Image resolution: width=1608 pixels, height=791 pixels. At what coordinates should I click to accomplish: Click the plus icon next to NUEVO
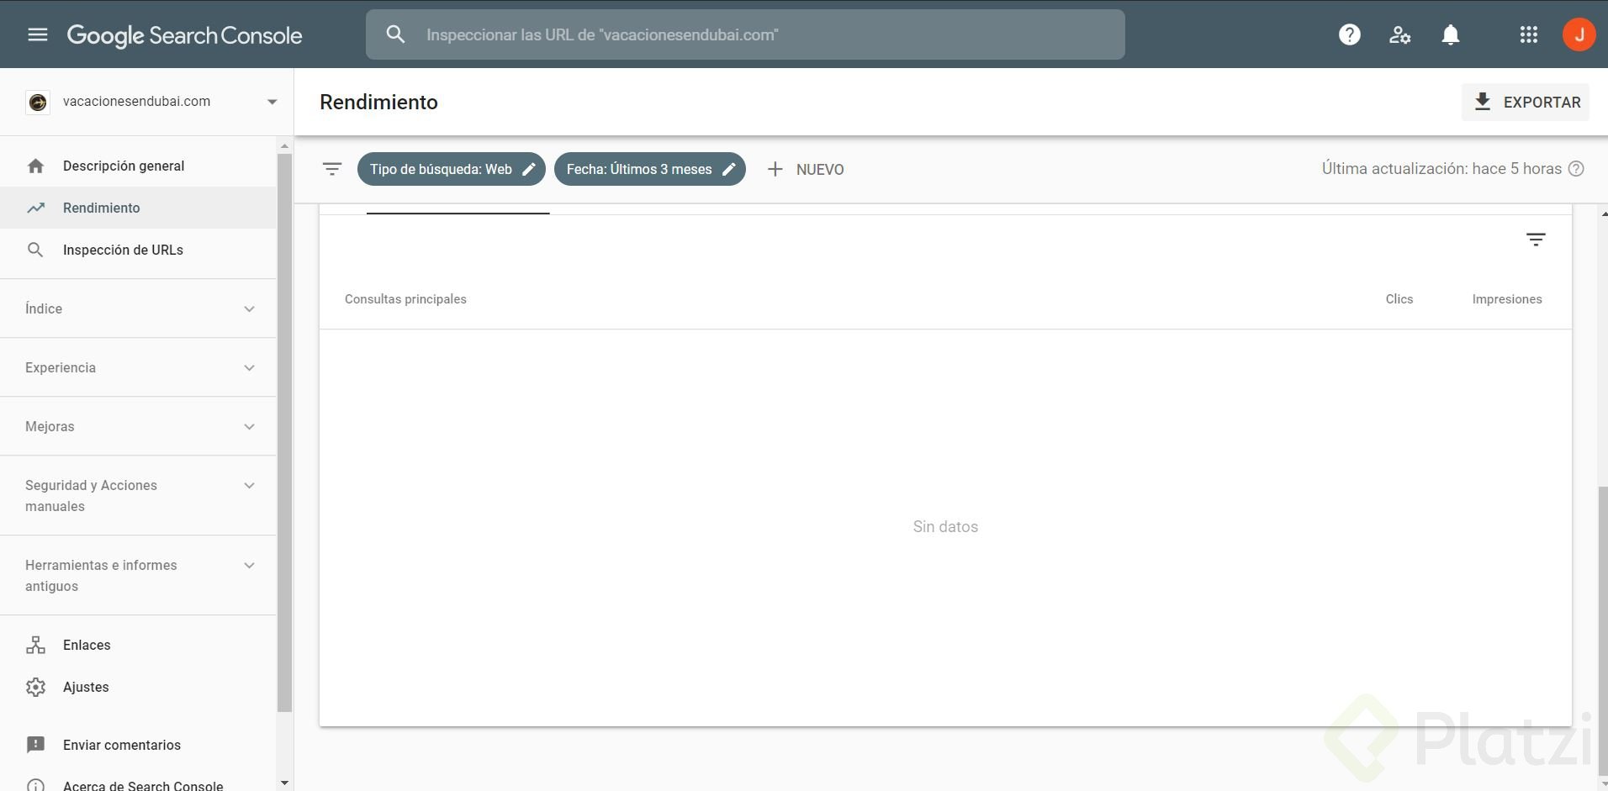click(775, 169)
